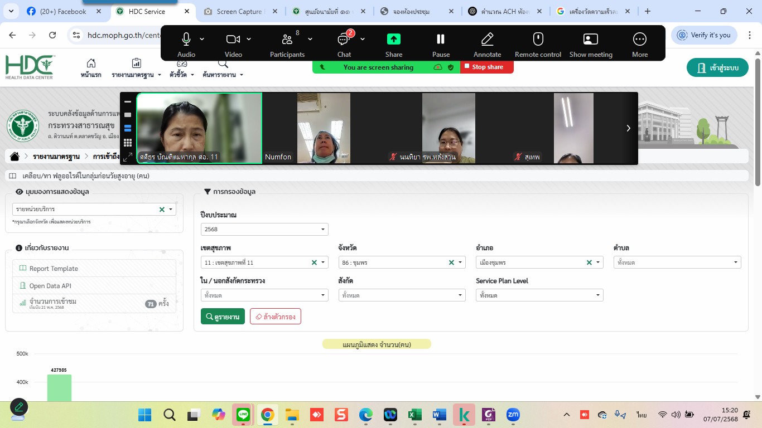
Task: Open the ตำบล dropdown list
Action: coord(677,262)
